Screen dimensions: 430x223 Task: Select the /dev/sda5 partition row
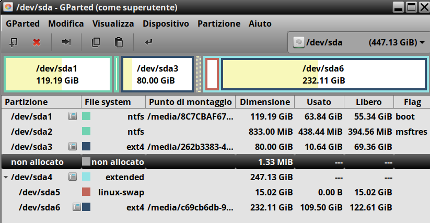coord(216,192)
